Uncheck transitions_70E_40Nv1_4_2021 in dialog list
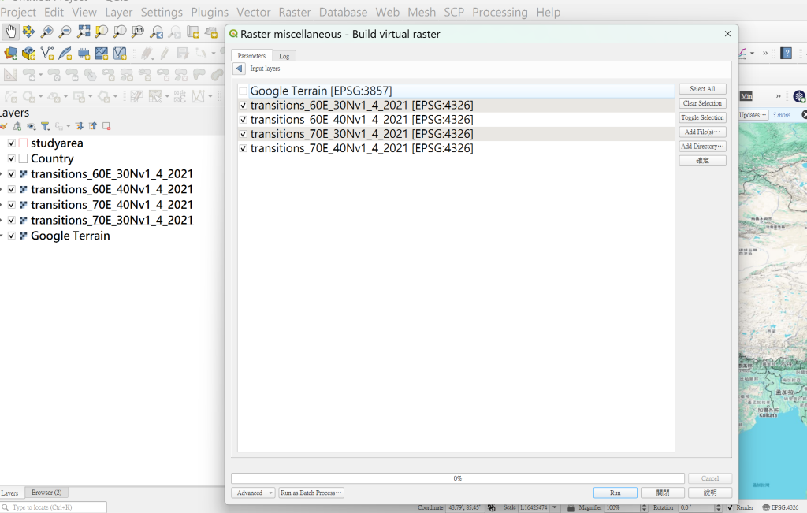Viewport: 807px width, 513px height. (243, 149)
